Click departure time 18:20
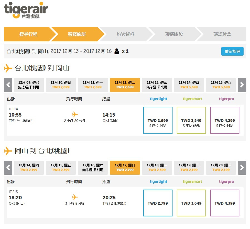250x229 pixels. click(15, 197)
